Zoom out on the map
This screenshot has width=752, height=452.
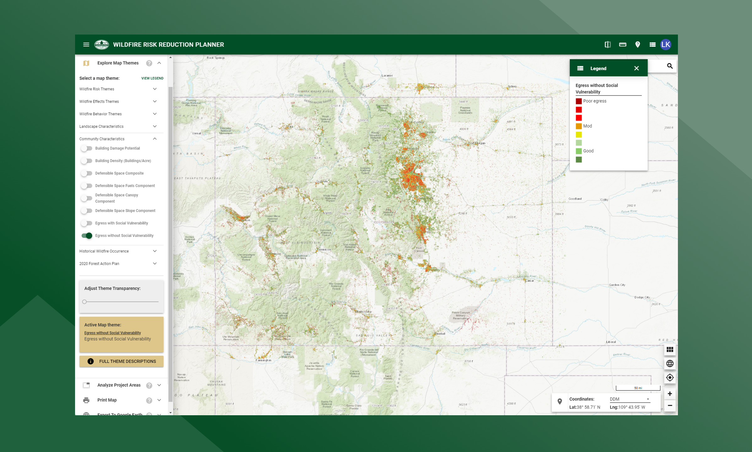pos(669,406)
